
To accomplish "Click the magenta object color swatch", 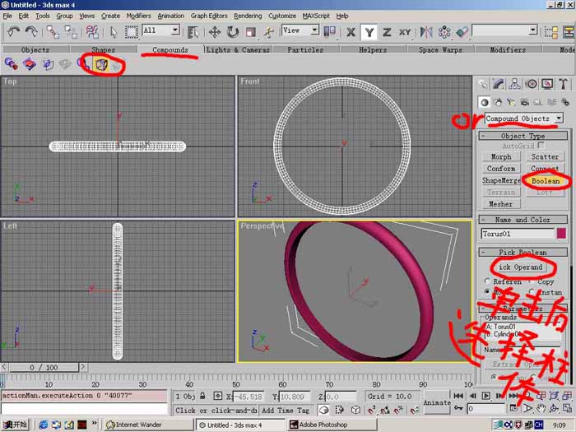I will coord(561,234).
